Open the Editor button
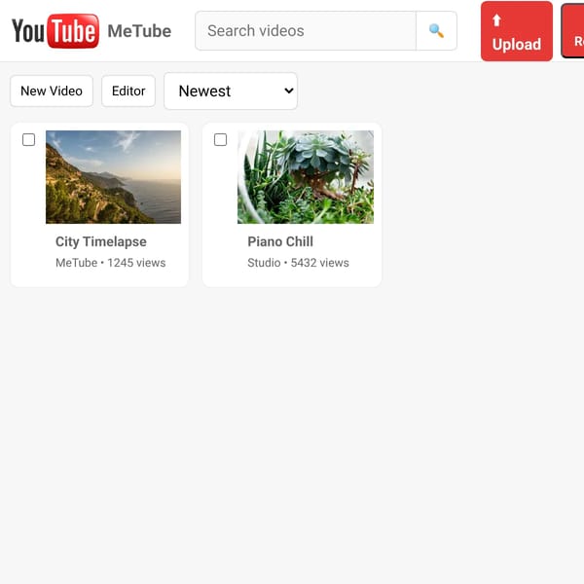Image resolution: width=584 pixels, height=584 pixels. click(x=128, y=91)
